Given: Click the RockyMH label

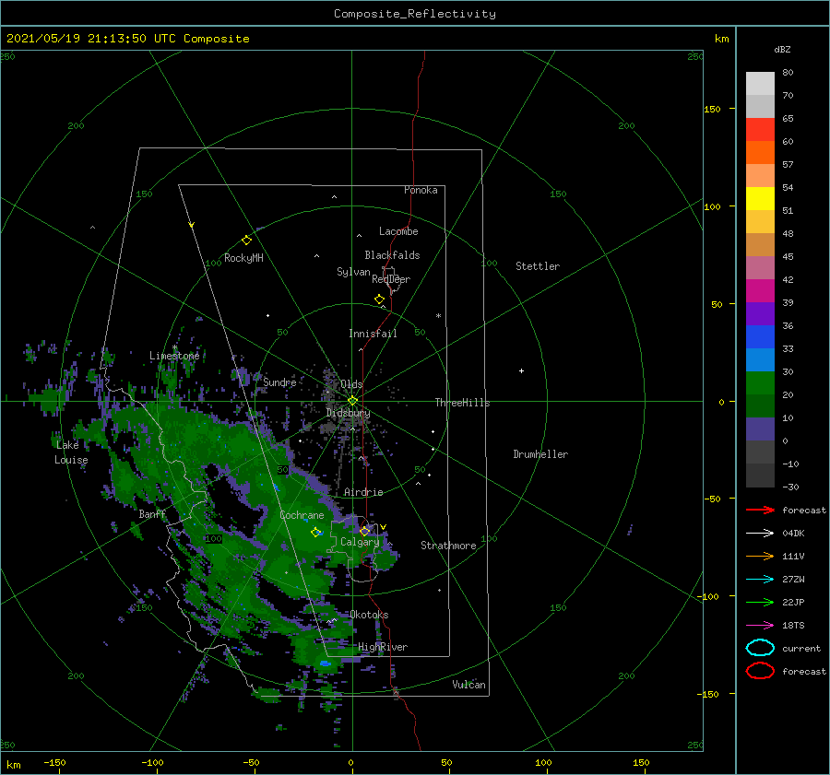Looking at the screenshot, I should coord(243,258).
